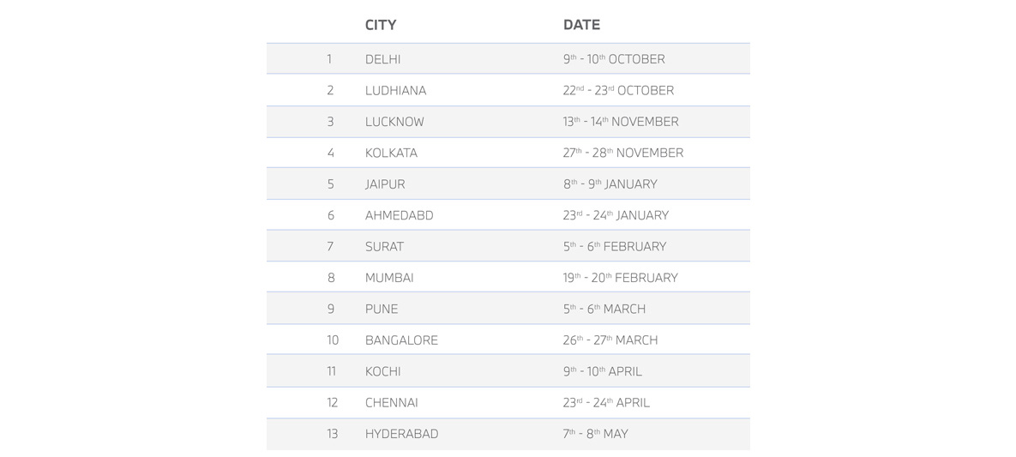Click the PUNE city entry
This screenshot has width=1016, height=457.
(381, 310)
